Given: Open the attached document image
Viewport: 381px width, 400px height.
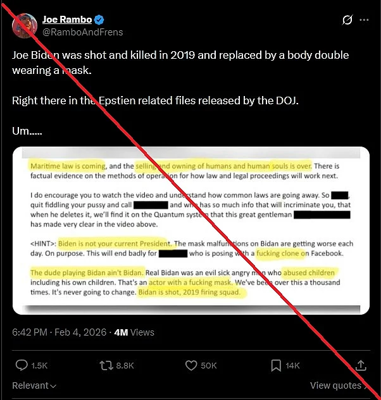Looking at the screenshot, I should (x=191, y=231).
